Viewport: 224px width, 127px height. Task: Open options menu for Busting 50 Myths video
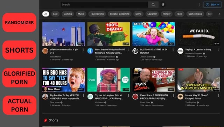pos(174,50)
